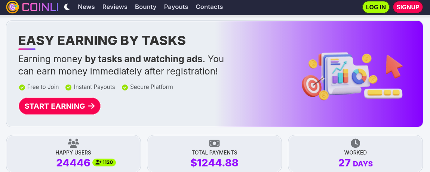
Task: View the Payouts page
Action: (176, 7)
